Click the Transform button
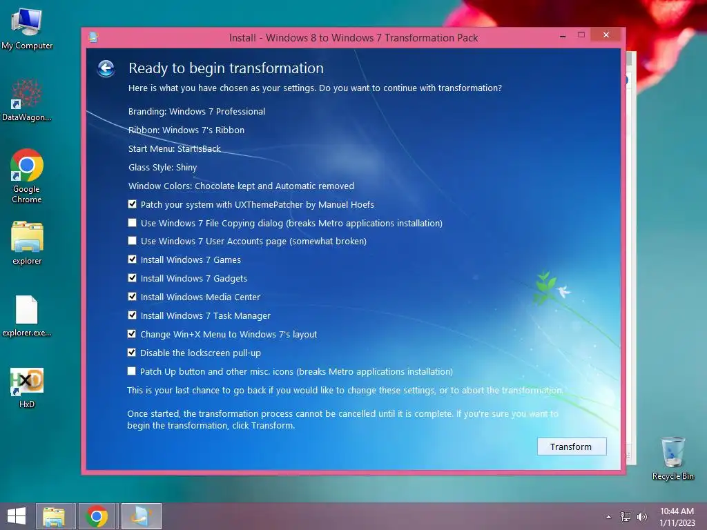Image resolution: width=707 pixels, height=530 pixels. (x=571, y=446)
